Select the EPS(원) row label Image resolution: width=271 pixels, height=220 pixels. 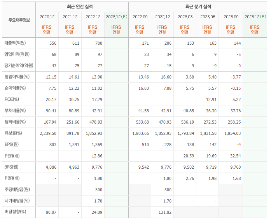tap(11, 144)
